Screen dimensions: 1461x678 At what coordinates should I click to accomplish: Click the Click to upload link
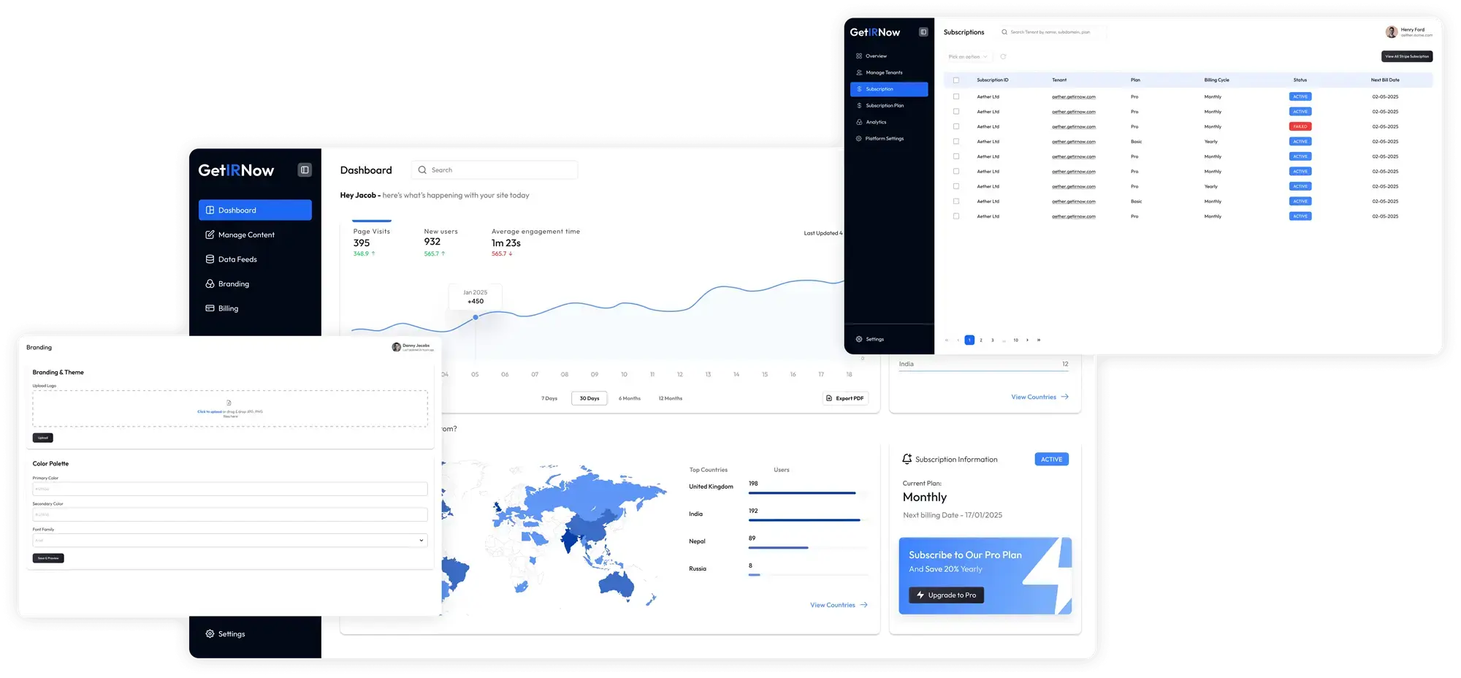[x=210, y=411]
